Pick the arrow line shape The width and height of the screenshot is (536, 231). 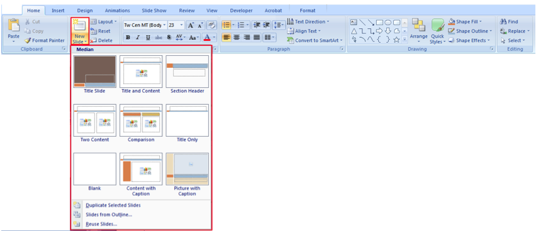point(371,23)
